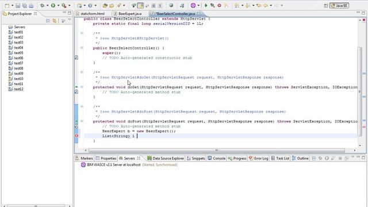Click the green Resume play icon
368x207 pixels.
point(206,6)
